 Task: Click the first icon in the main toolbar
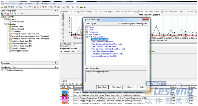pos(2,7)
